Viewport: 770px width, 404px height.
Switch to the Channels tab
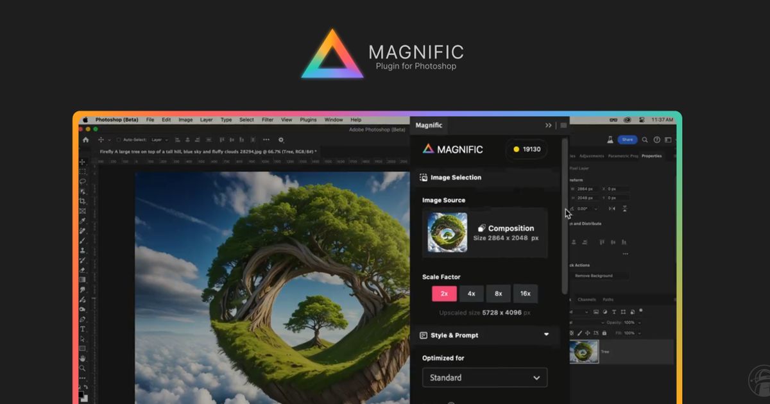pos(586,299)
